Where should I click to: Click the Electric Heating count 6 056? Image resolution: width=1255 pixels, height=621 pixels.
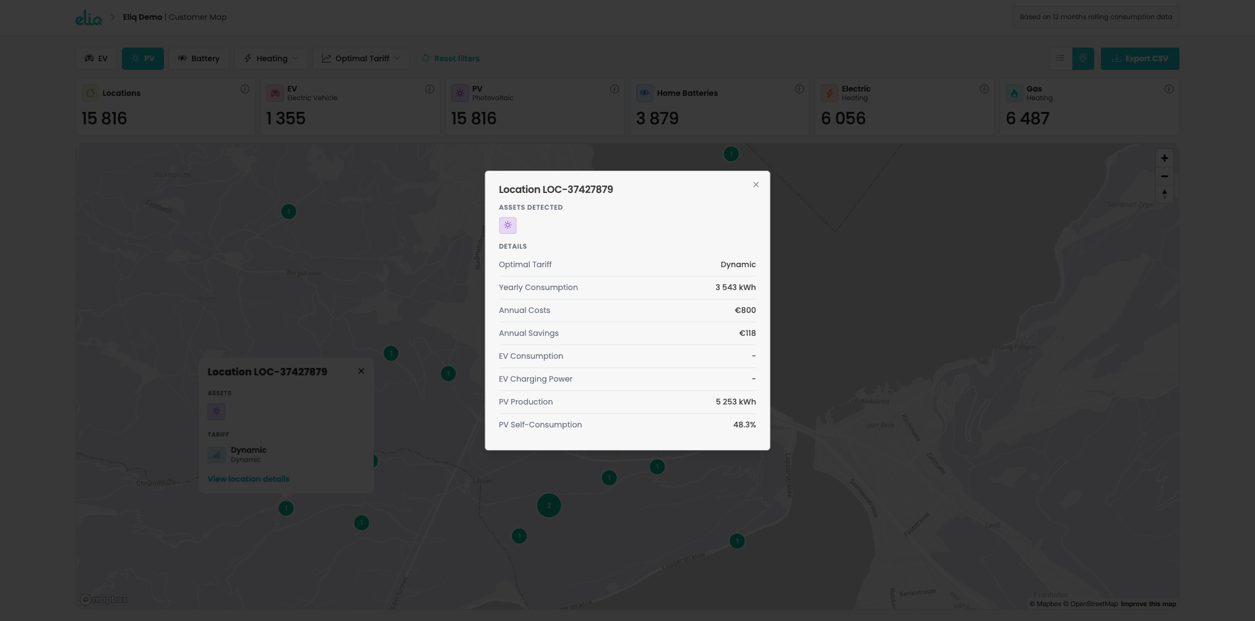843,118
